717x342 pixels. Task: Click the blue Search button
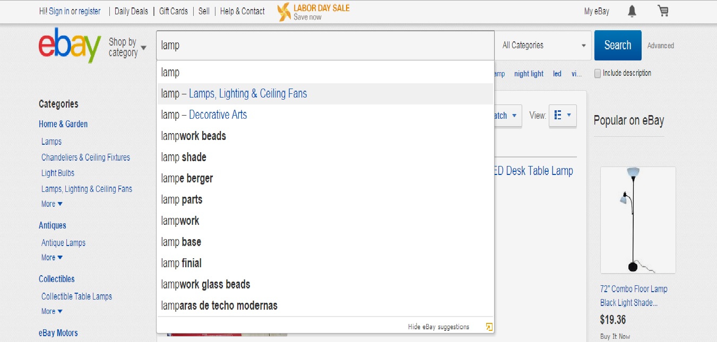617,45
